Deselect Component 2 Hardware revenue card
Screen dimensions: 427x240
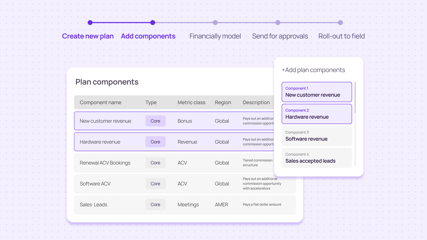click(317, 114)
